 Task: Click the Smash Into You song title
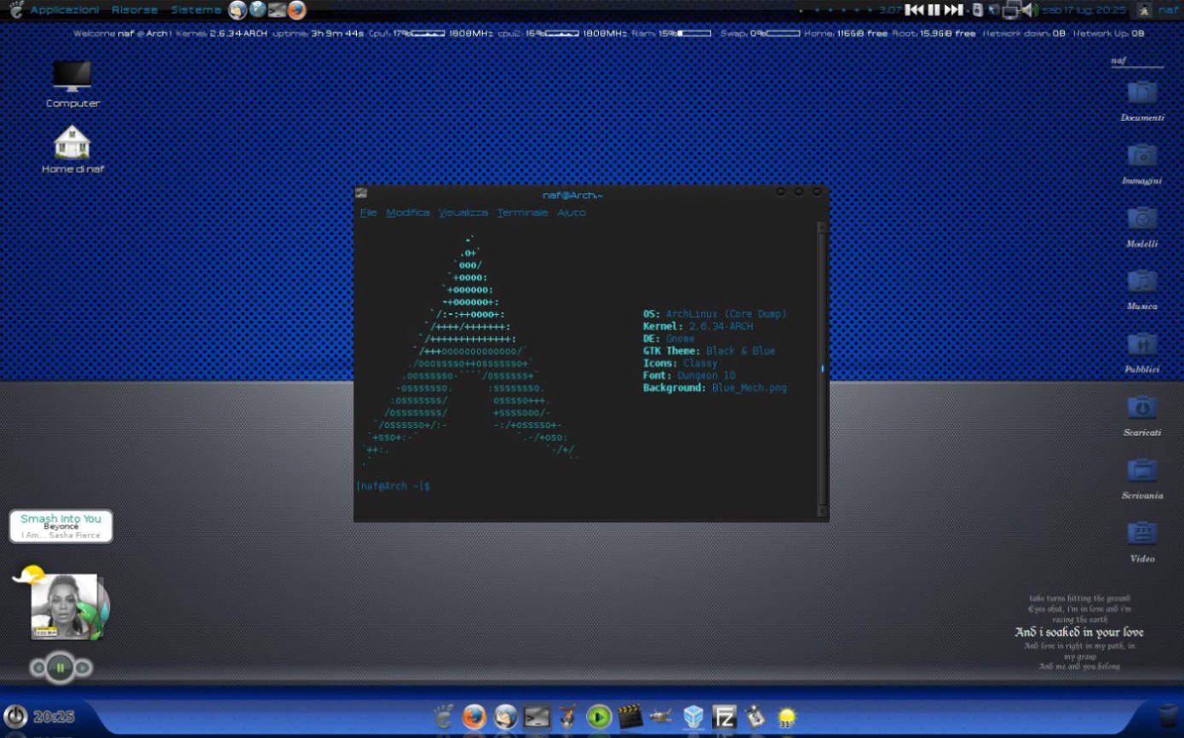pyautogui.click(x=60, y=518)
